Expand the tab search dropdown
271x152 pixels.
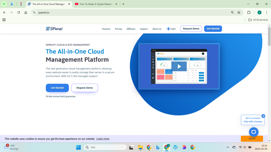tap(4, 4)
